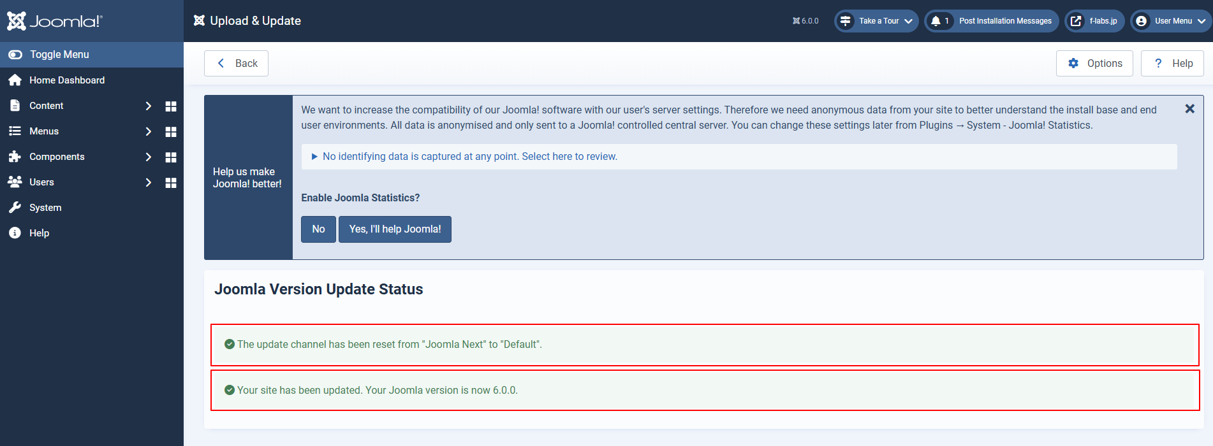Open the System menu item
Screen dimensions: 1213x446
click(x=45, y=208)
